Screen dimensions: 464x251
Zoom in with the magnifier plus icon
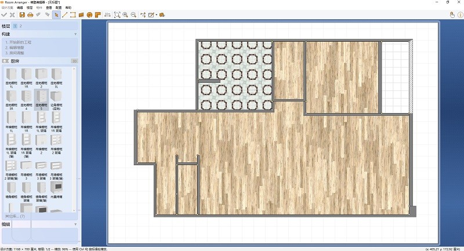tap(125, 15)
